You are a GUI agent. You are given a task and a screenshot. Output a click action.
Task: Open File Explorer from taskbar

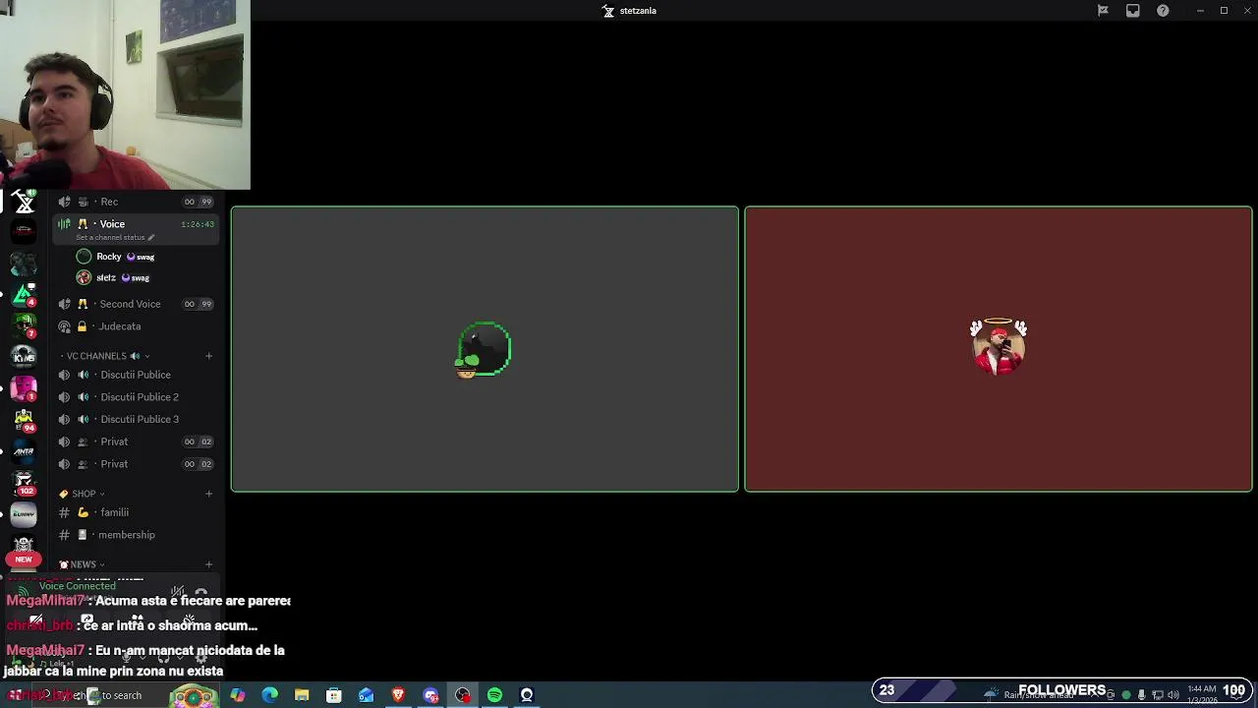point(302,695)
